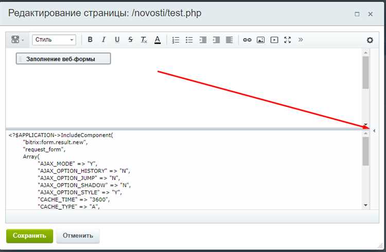Show more toolbar buttons
This screenshot has width=386, height=252.
(x=301, y=40)
